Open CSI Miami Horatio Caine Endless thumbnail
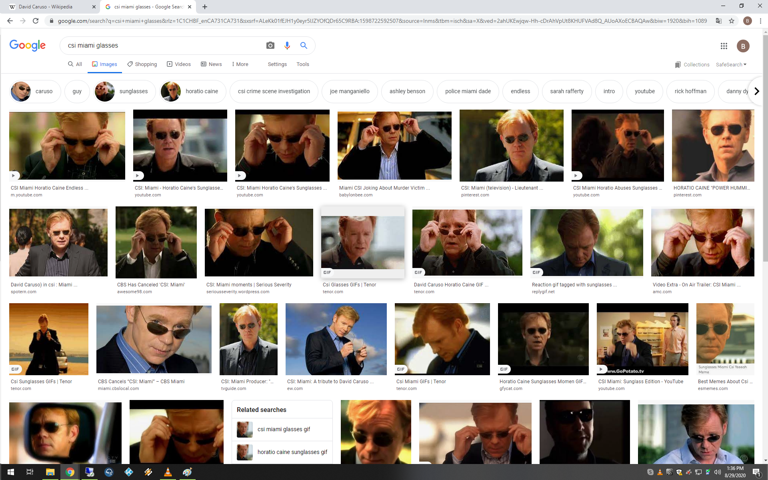Viewport: 768px width, 480px height. (x=67, y=146)
